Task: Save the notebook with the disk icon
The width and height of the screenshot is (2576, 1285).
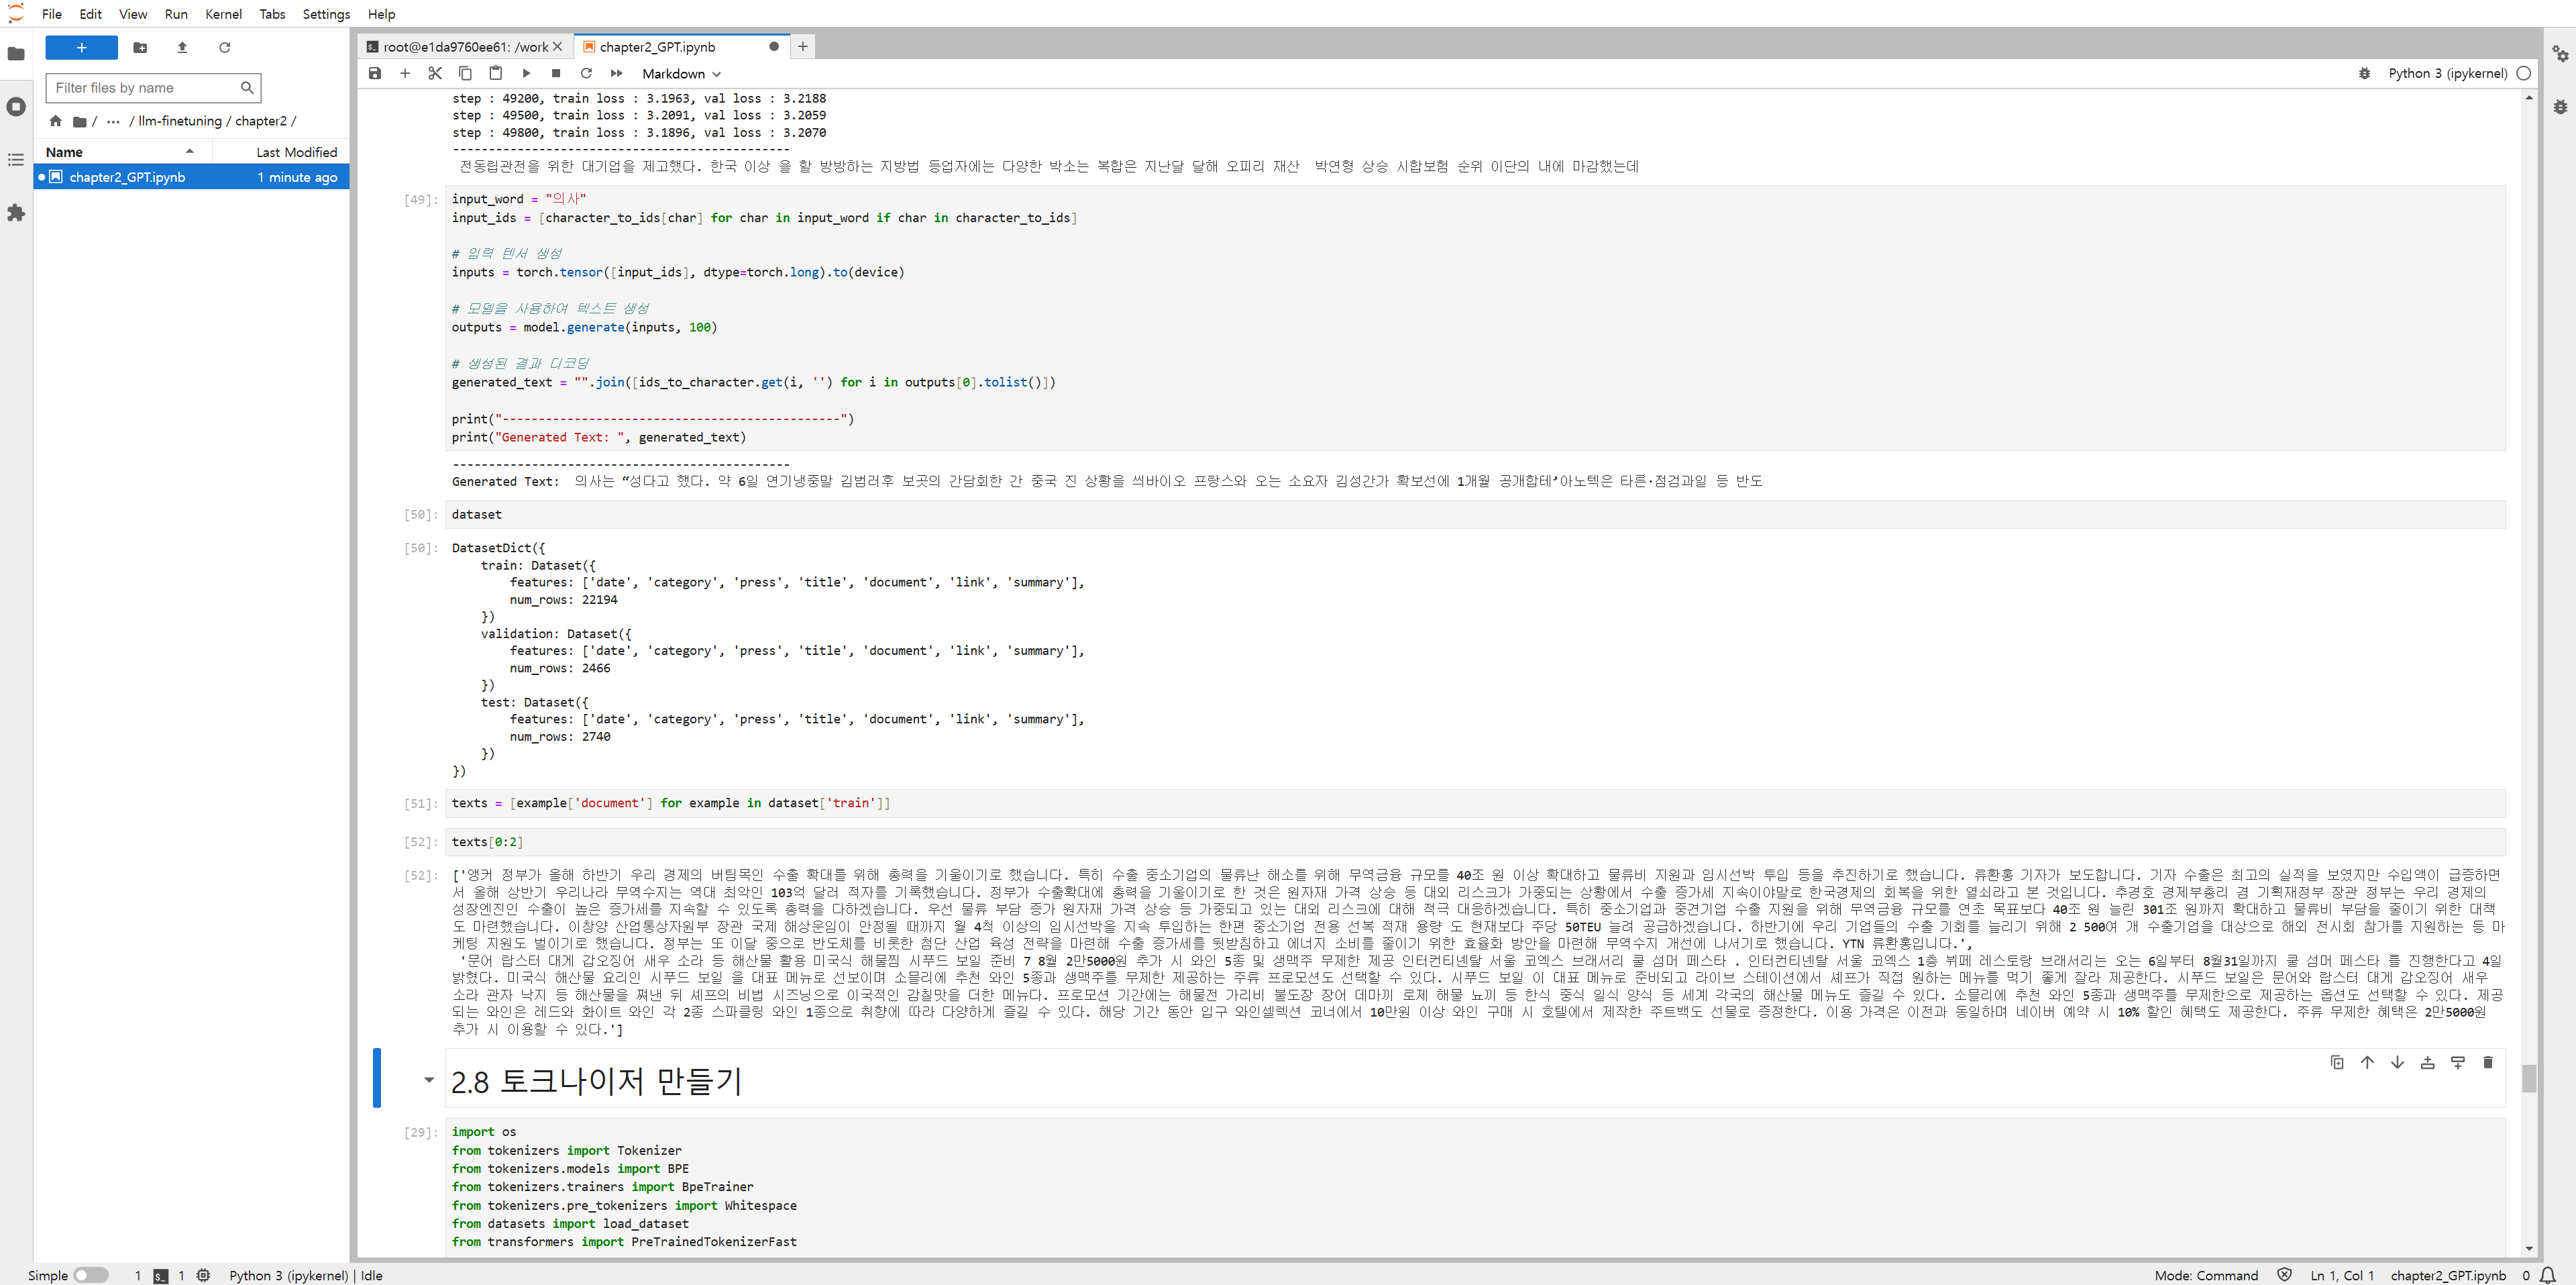Action: (x=375, y=73)
